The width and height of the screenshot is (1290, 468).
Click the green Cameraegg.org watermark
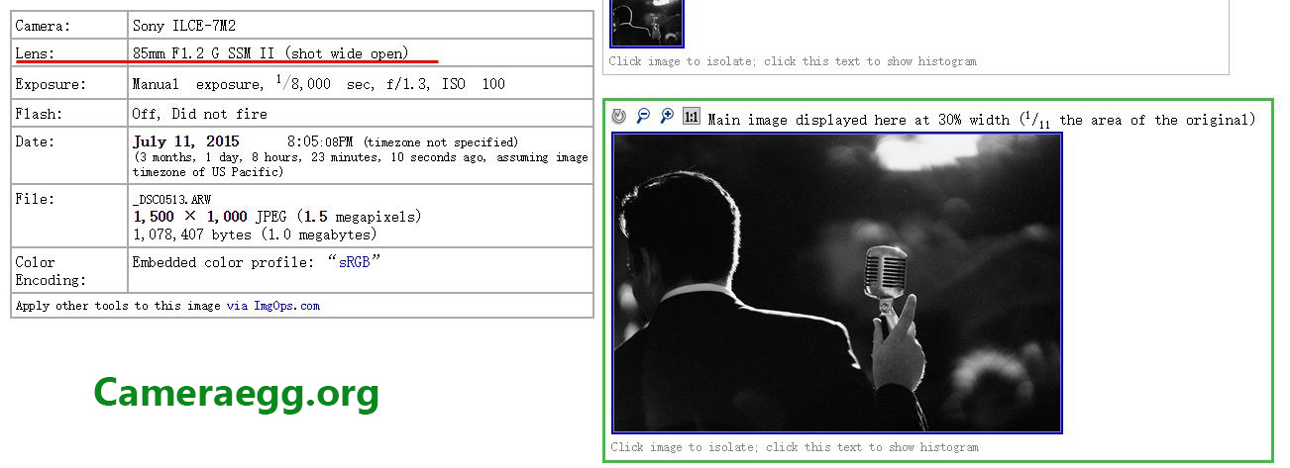(236, 394)
